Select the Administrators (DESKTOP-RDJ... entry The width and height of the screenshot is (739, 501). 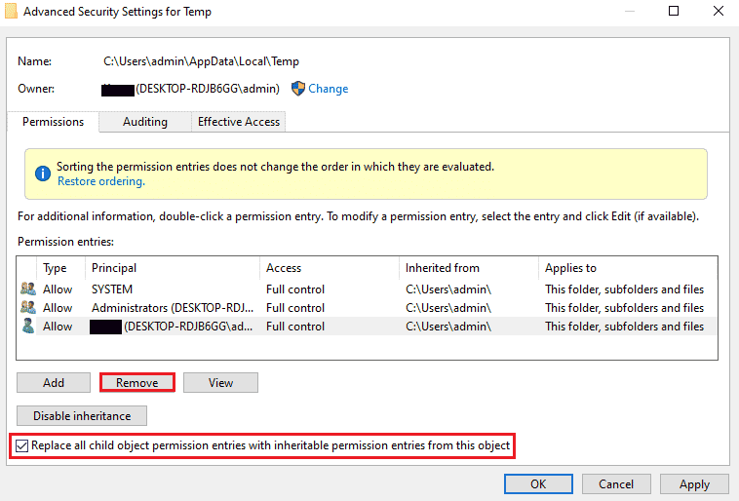click(368, 308)
